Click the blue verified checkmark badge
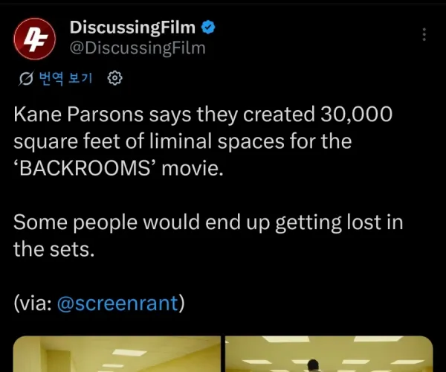Image resolution: width=446 pixels, height=372 pixels. tap(208, 28)
